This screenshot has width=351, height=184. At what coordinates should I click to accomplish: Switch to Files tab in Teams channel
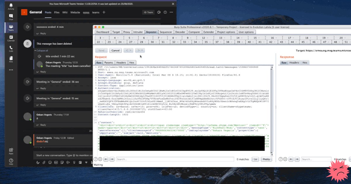pyautogui.click(x=57, y=13)
